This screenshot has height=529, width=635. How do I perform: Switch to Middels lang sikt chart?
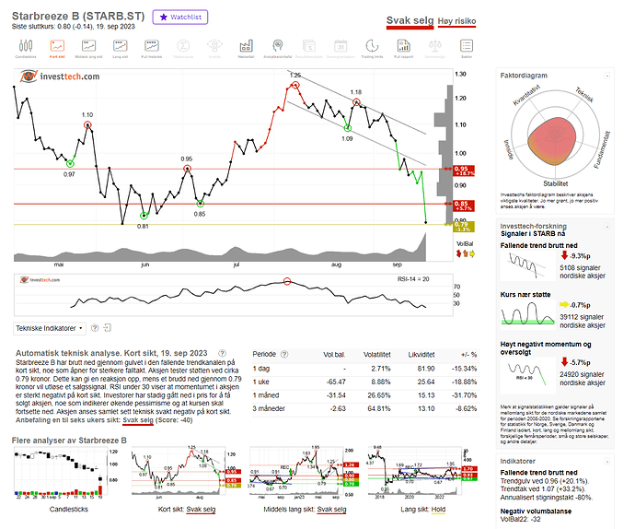coord(88,49)
